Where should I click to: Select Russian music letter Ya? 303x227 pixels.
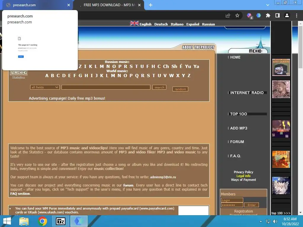click(196, 67)
